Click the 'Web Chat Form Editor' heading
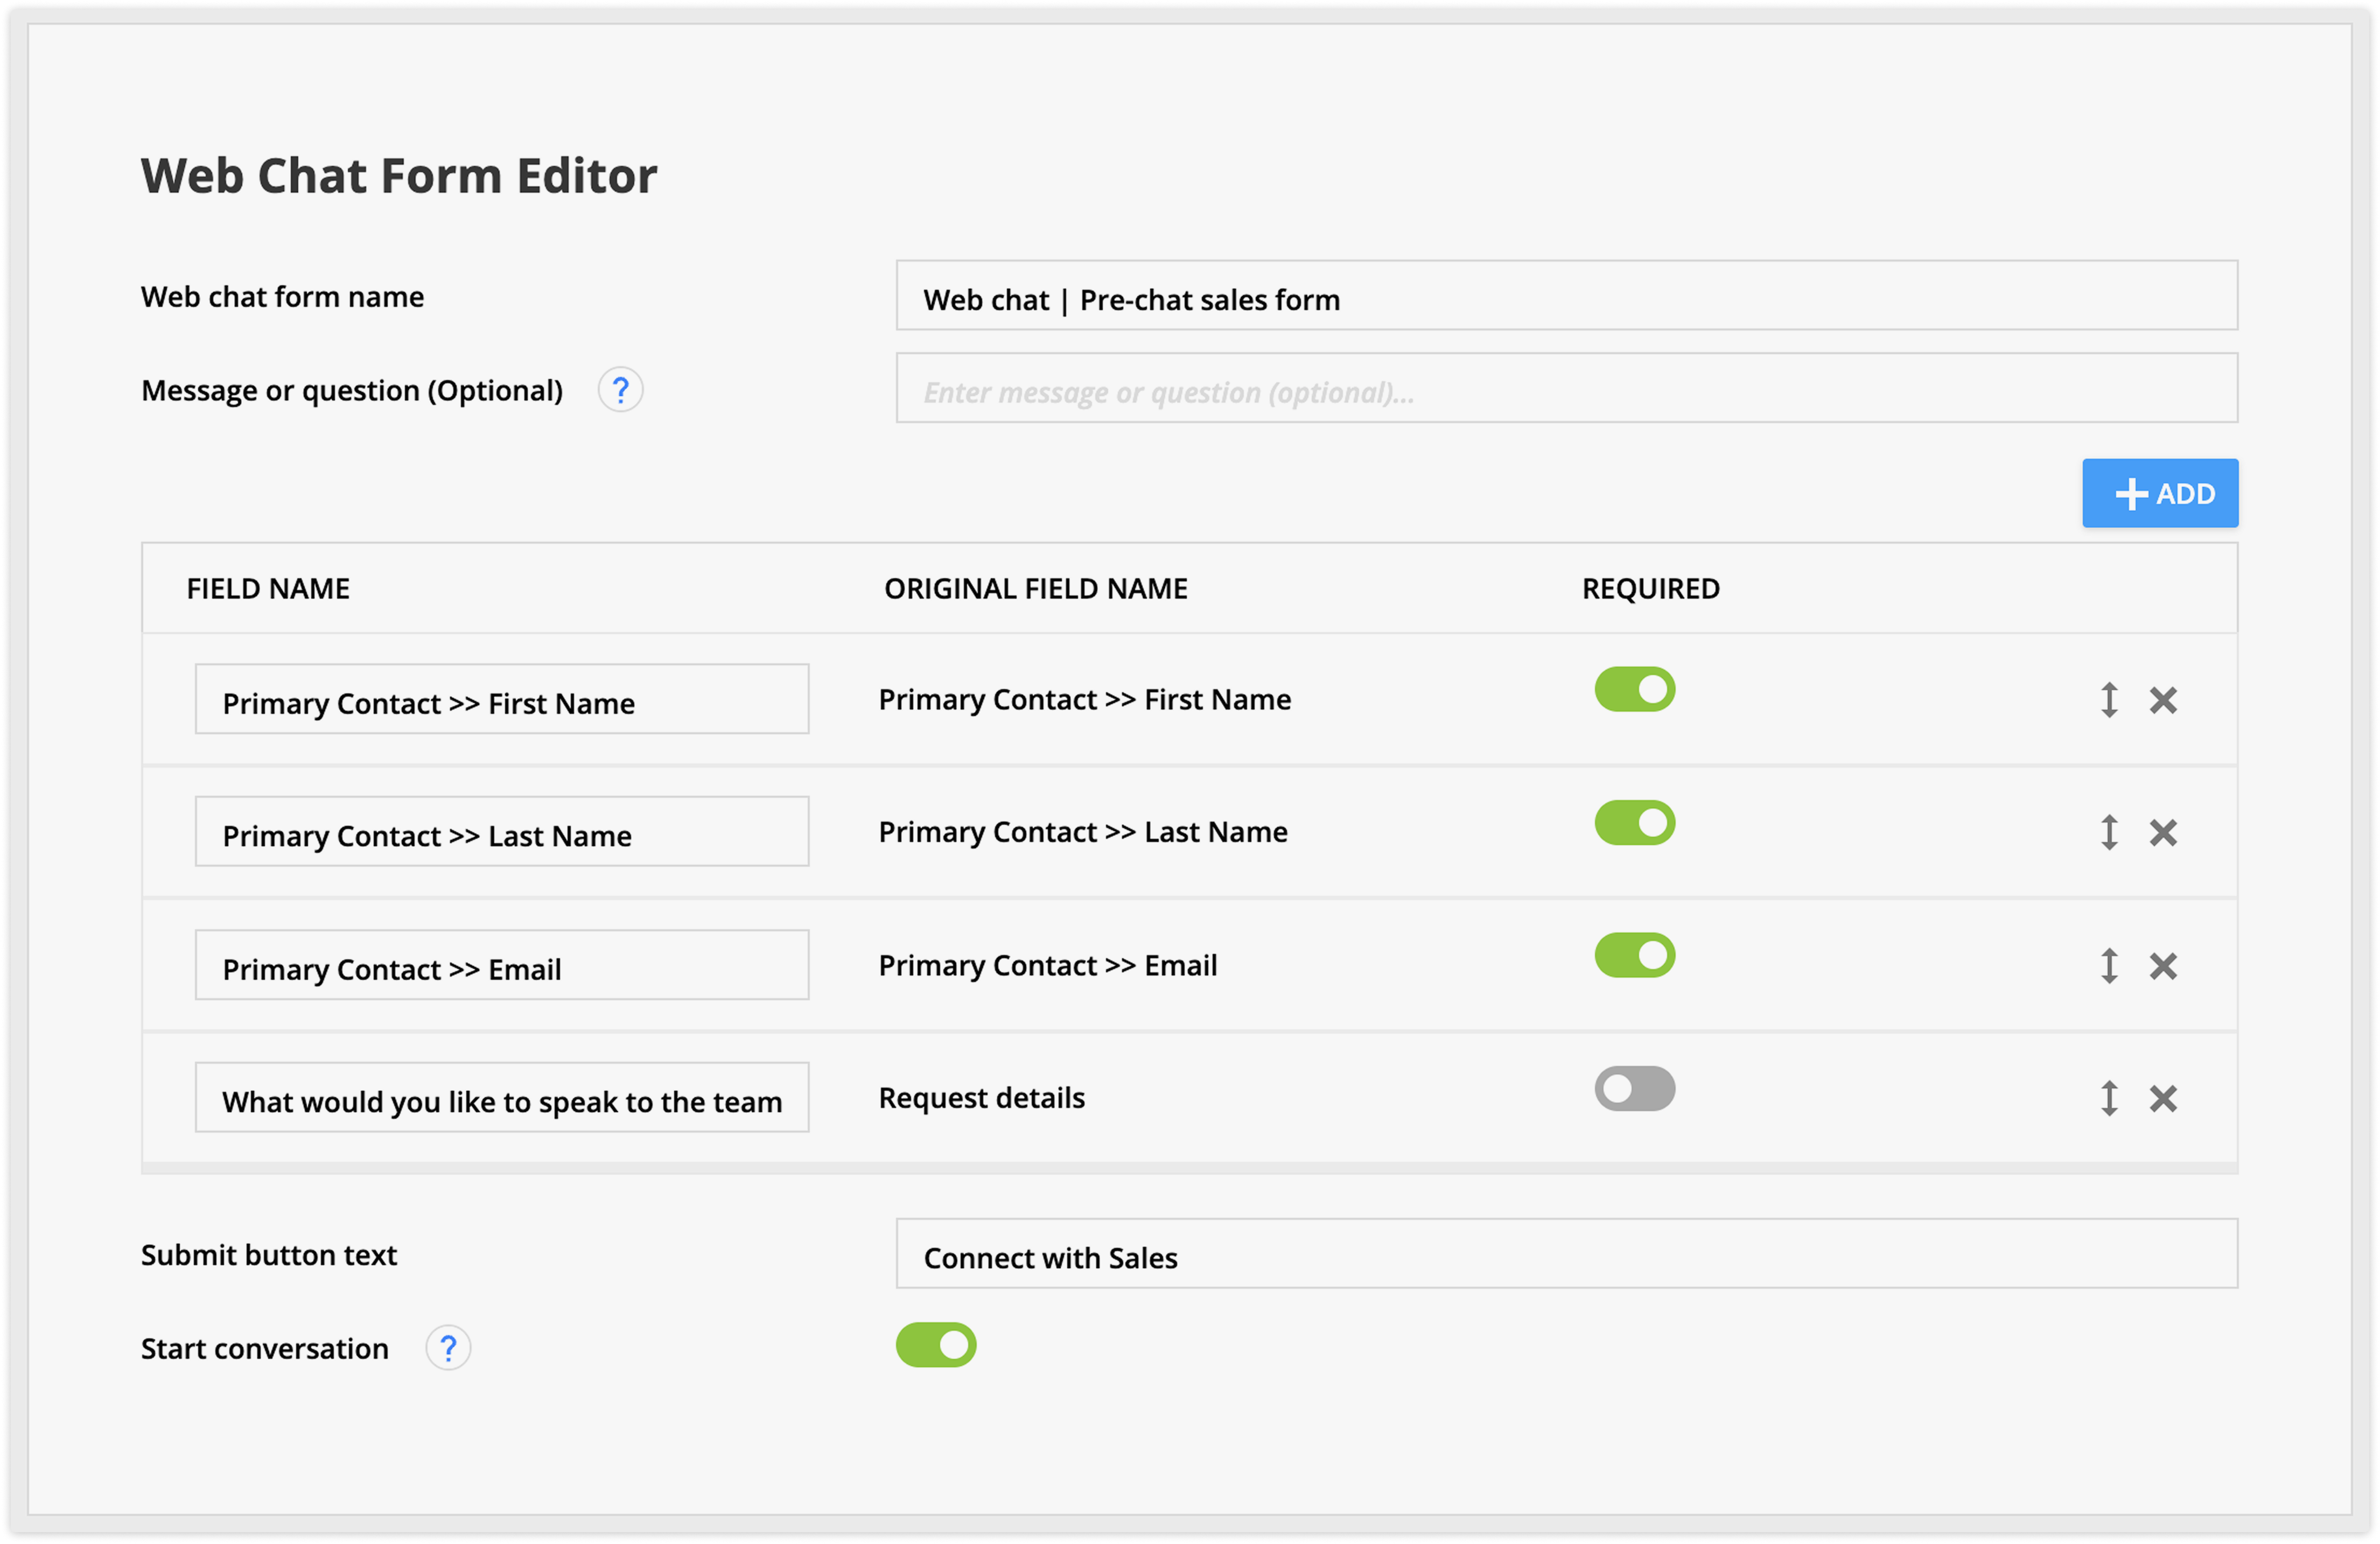2380x1544 pixels. tap(399, 176)
